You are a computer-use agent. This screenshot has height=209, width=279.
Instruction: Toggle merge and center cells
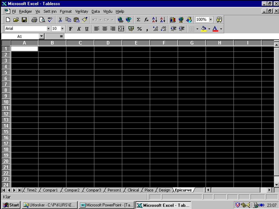[121, 29]
